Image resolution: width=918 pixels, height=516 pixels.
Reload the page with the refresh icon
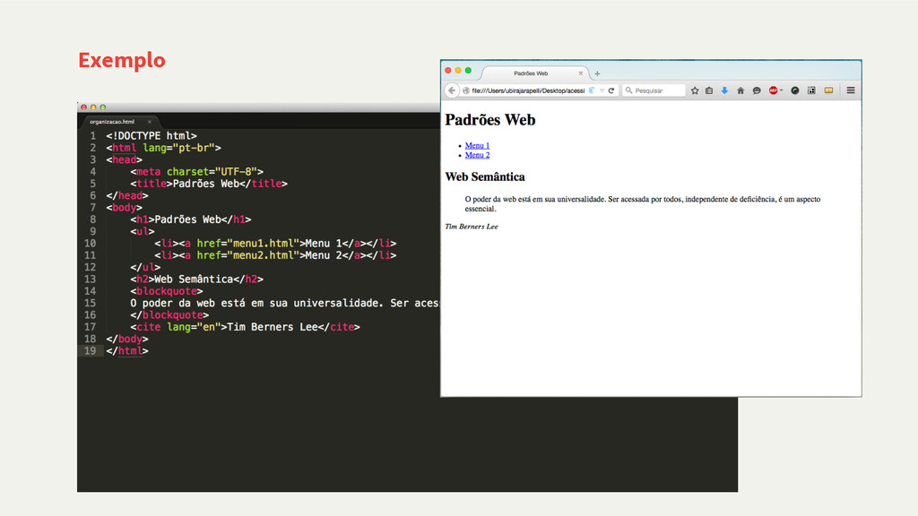click(611, 90)
